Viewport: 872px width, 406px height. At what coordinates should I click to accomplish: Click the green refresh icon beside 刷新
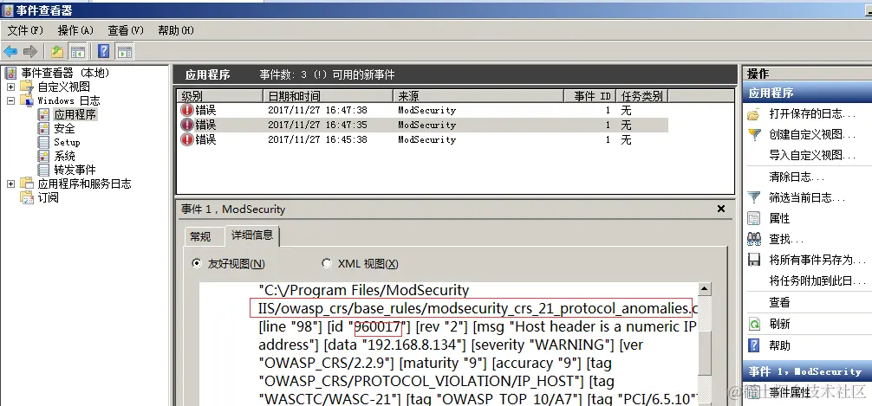pyautogui.click(x=753, y=325)
